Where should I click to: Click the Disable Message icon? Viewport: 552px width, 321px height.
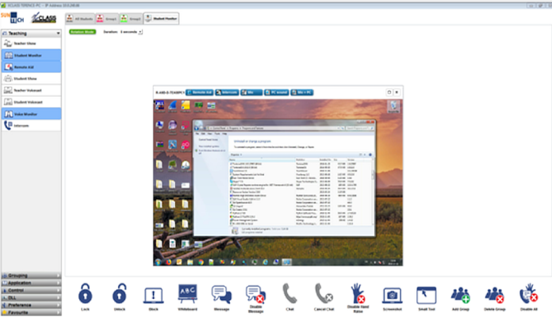(x=255, y=295)
